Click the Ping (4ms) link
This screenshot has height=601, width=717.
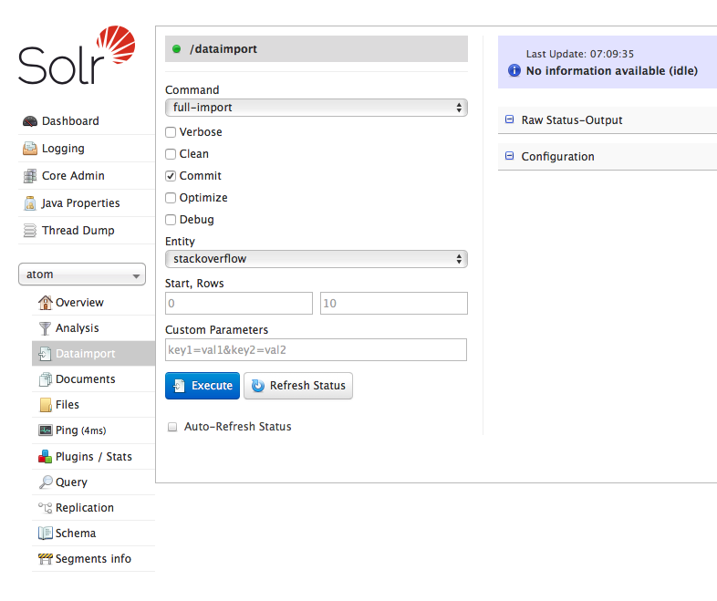pyautogui.click(x=81, y=430)
